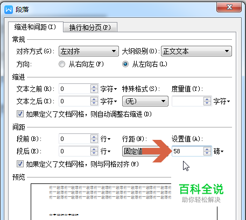Image resolution: width=246 pixels, height=220 pixels.
Task: Decrease the 文本之前 indent value
Action: (94, 91)
